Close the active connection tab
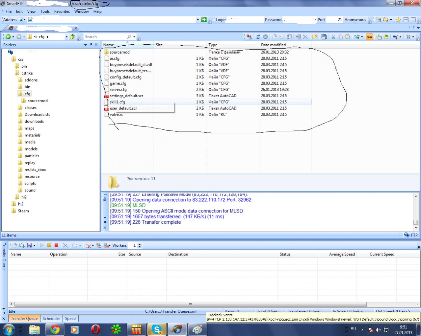The image size is (421, 336). point(76,28)
